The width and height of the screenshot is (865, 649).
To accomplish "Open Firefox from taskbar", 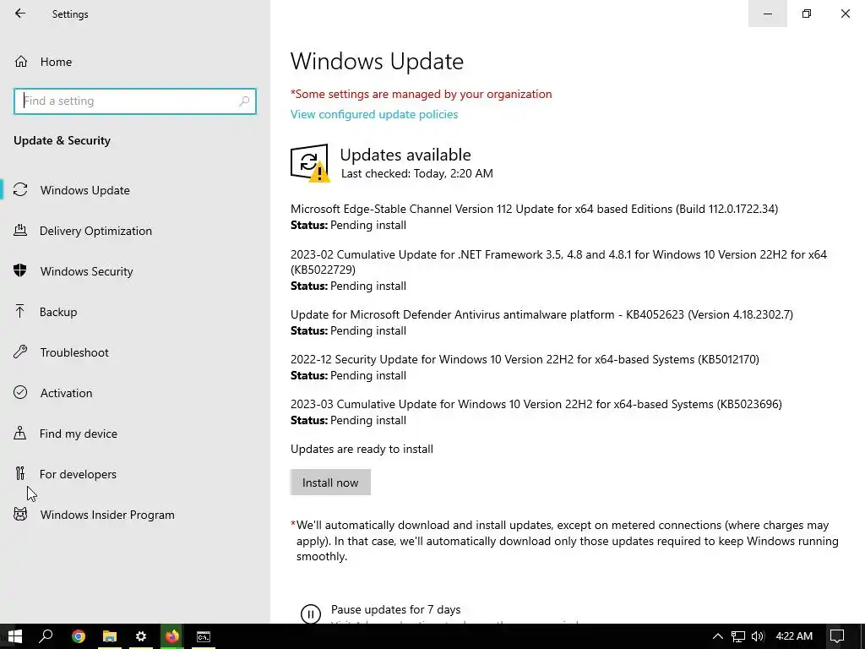I will [x=172, y=636].
